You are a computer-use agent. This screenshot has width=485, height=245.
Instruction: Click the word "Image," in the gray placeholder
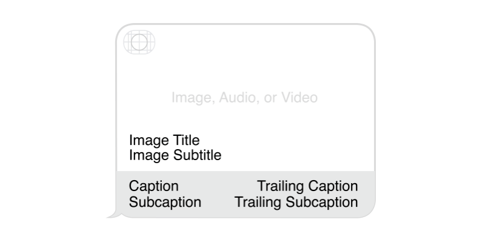point(190,98)
